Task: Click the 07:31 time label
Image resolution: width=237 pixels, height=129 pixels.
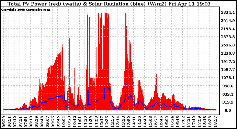Action: pyautogui.click(x=20, y=122)
